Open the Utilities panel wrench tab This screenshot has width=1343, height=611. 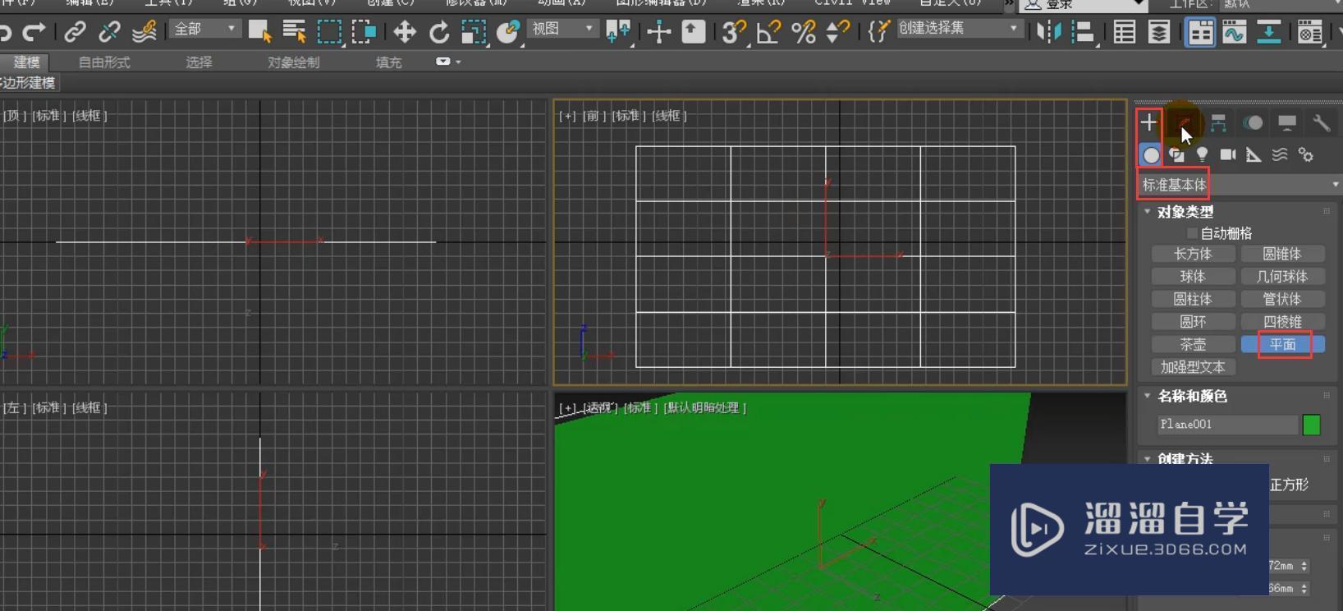(x=1322, y=123)
